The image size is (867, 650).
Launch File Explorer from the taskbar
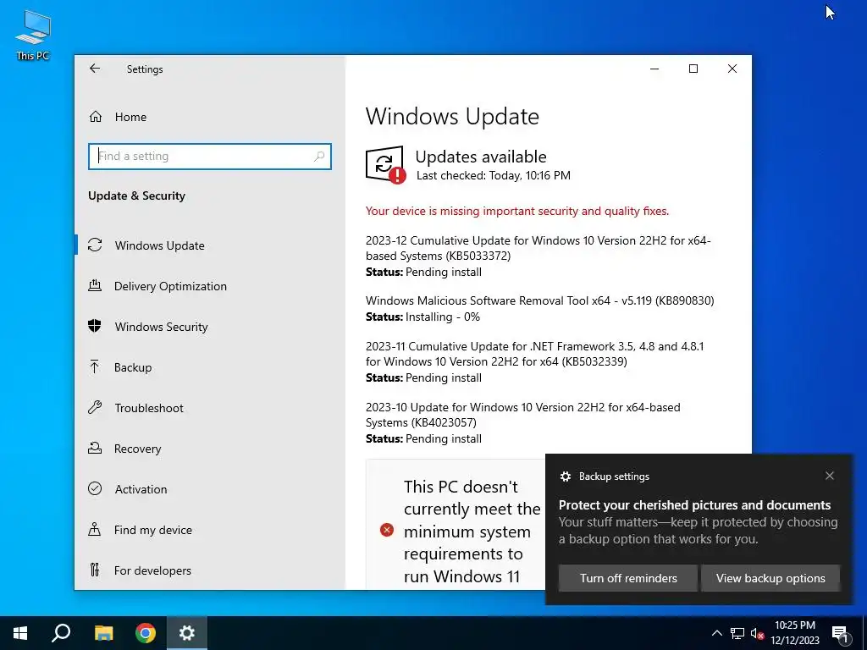coord(103,633)
